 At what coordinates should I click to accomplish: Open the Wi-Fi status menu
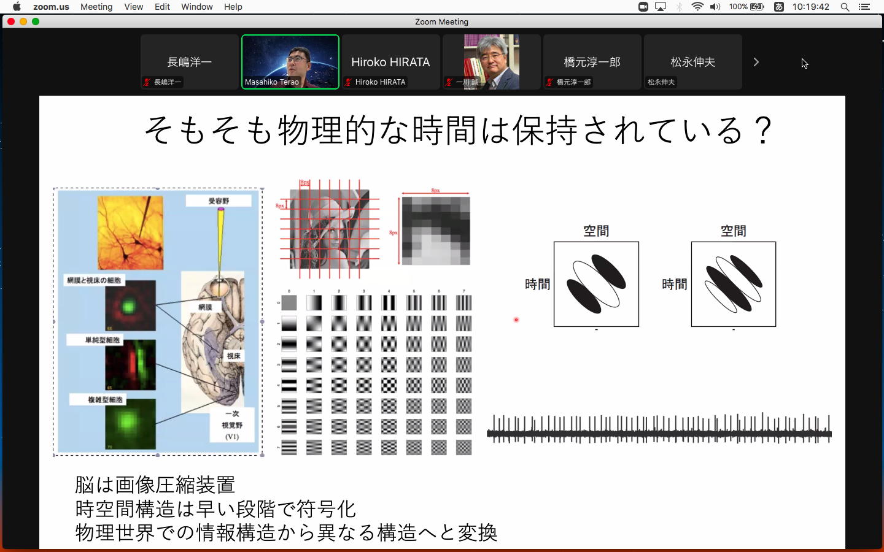click(x=697, y=7)
